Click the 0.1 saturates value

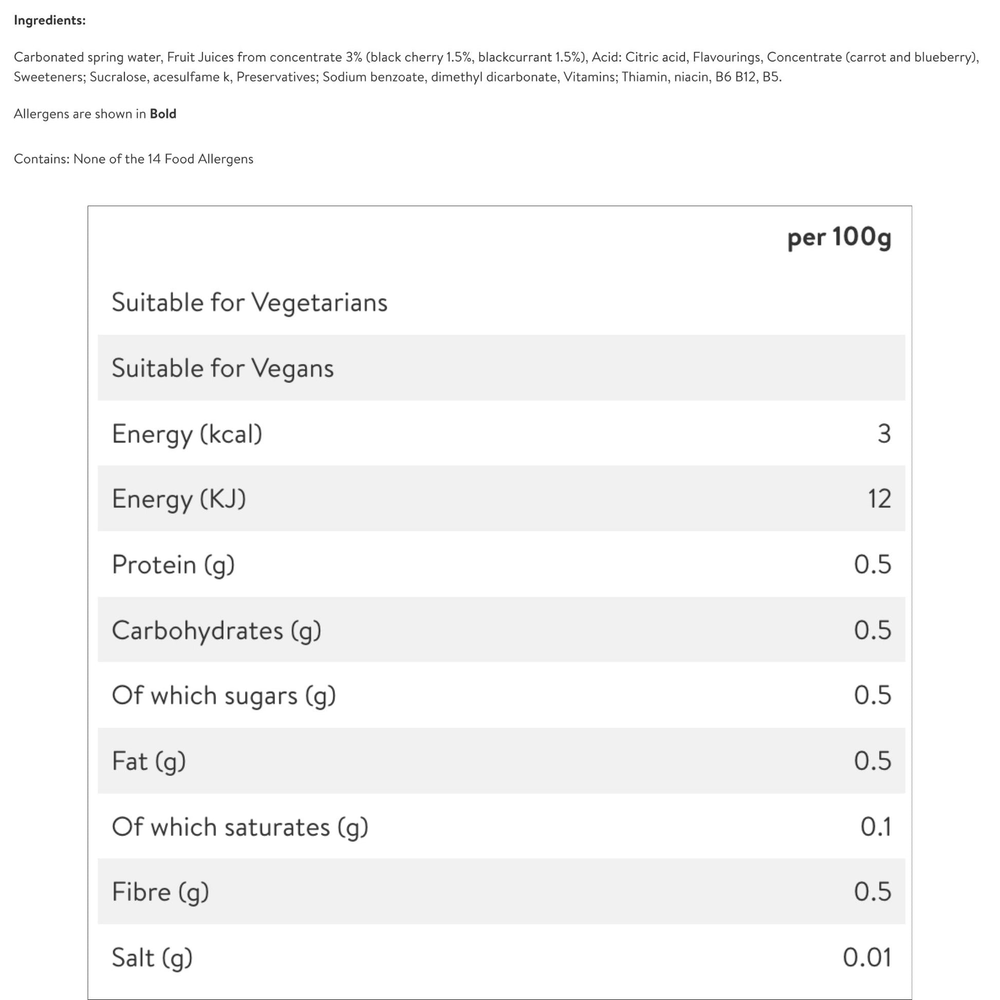pyautogui.click(x=876, y=827)
